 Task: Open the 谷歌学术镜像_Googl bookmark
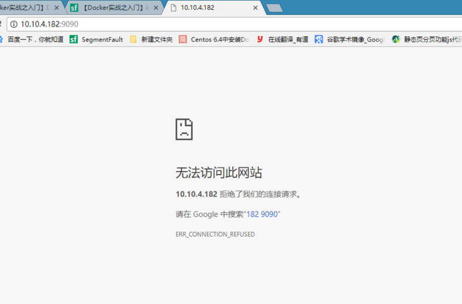pos(356,39)
